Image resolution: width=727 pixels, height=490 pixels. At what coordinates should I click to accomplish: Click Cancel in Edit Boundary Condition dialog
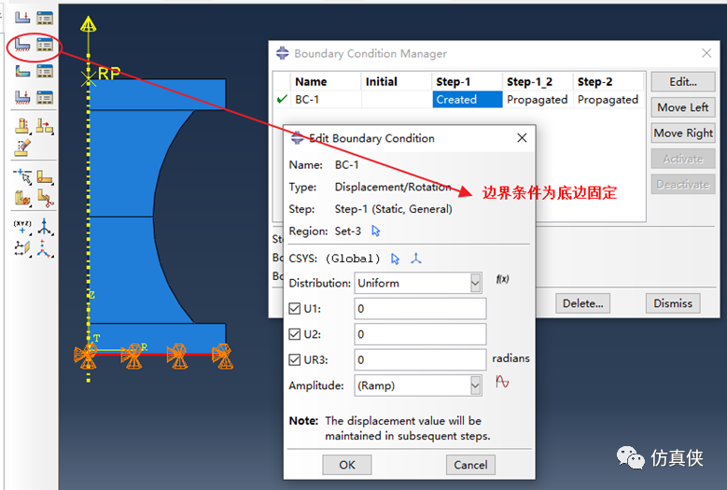470,465
